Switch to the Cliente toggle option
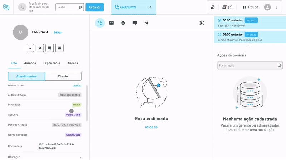Image resolution: width=286 pixels, height=160 pixels. point(63,76)
